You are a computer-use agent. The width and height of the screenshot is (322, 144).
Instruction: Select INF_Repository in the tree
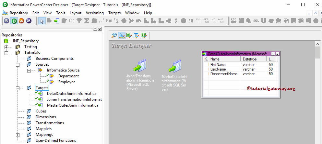26,41
